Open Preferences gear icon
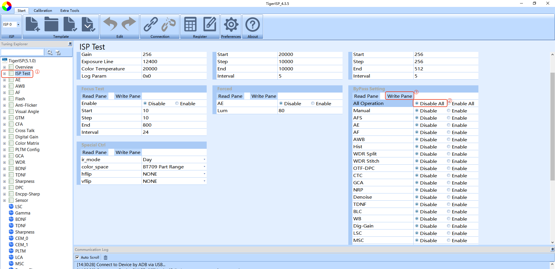 [231, 25]
